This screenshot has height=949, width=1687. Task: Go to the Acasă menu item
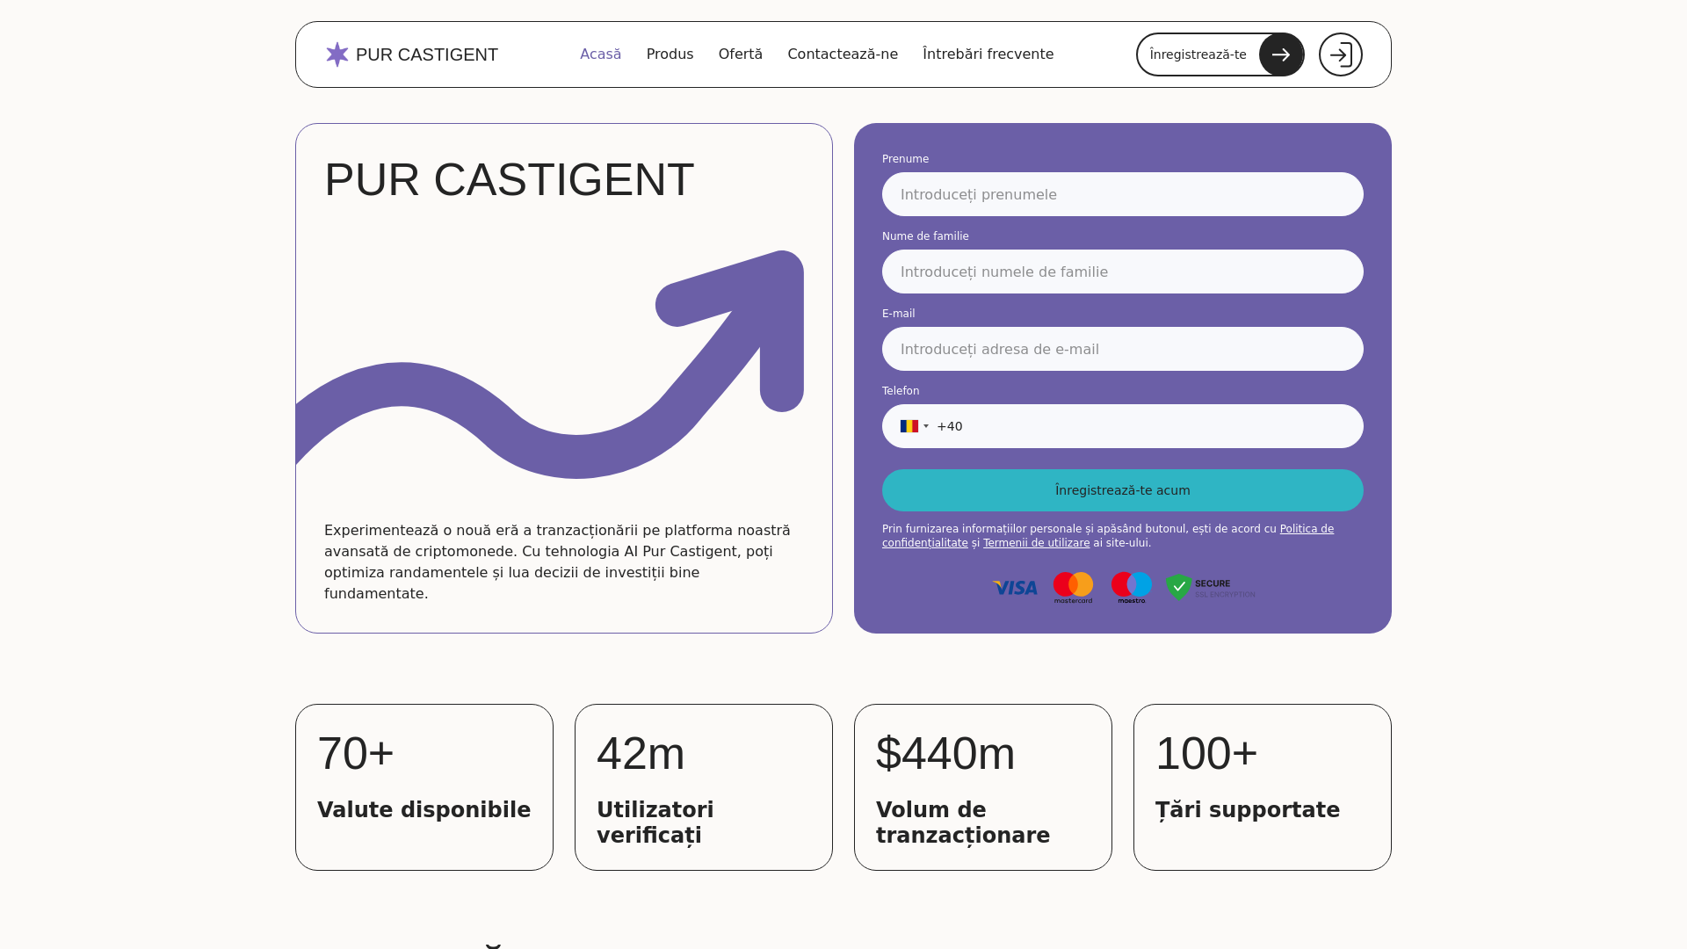(x=601, y=54)
